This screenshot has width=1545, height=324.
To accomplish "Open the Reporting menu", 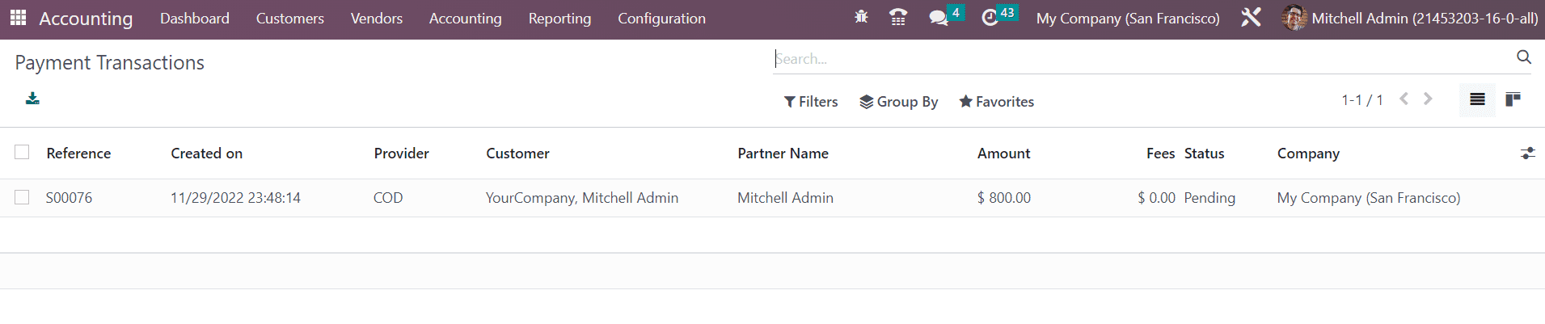I will 559,18.
